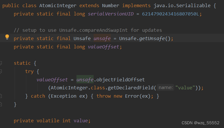Click the Error constructor in throw statement
The width and height of the screenshot is (224, 128).
pos(132,96)
